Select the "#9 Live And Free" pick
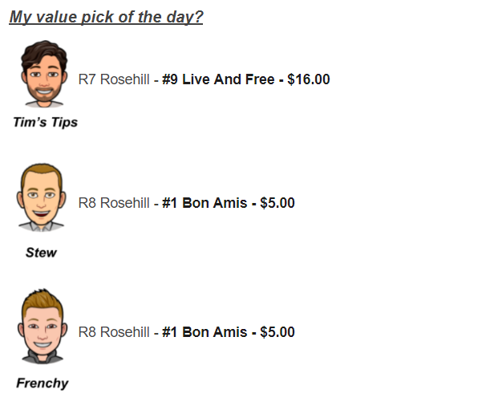This screenshot has width=482, height=406. point(218,79)
